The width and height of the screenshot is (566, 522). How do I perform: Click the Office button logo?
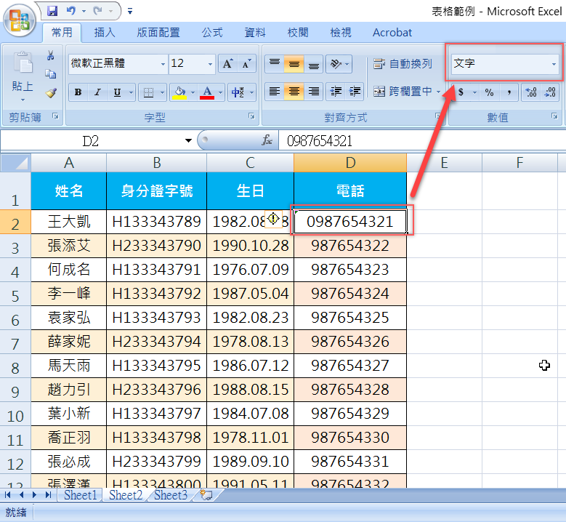(x=20, y=20)
